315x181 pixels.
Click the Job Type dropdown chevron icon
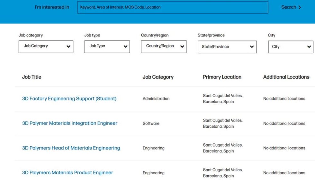125,47
